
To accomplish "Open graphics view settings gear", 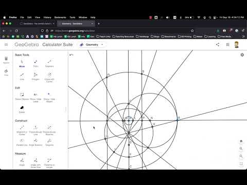I will coord(242,55).
